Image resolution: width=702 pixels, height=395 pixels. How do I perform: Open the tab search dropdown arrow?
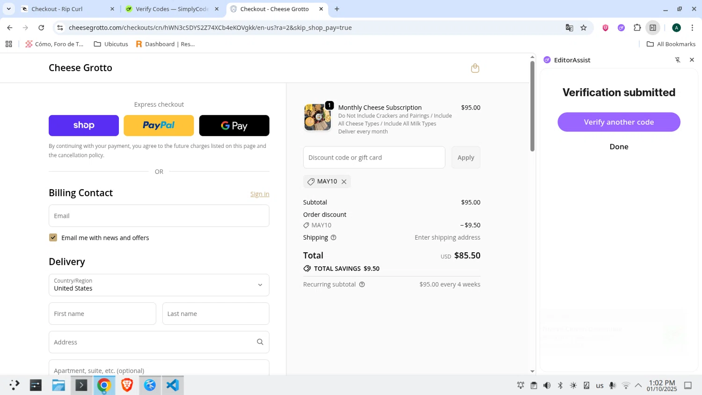(x=8, y=9)
